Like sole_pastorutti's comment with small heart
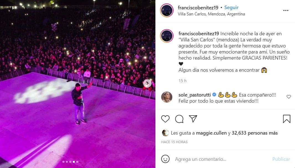Screen dimensions: 295x168 [289, 97]
